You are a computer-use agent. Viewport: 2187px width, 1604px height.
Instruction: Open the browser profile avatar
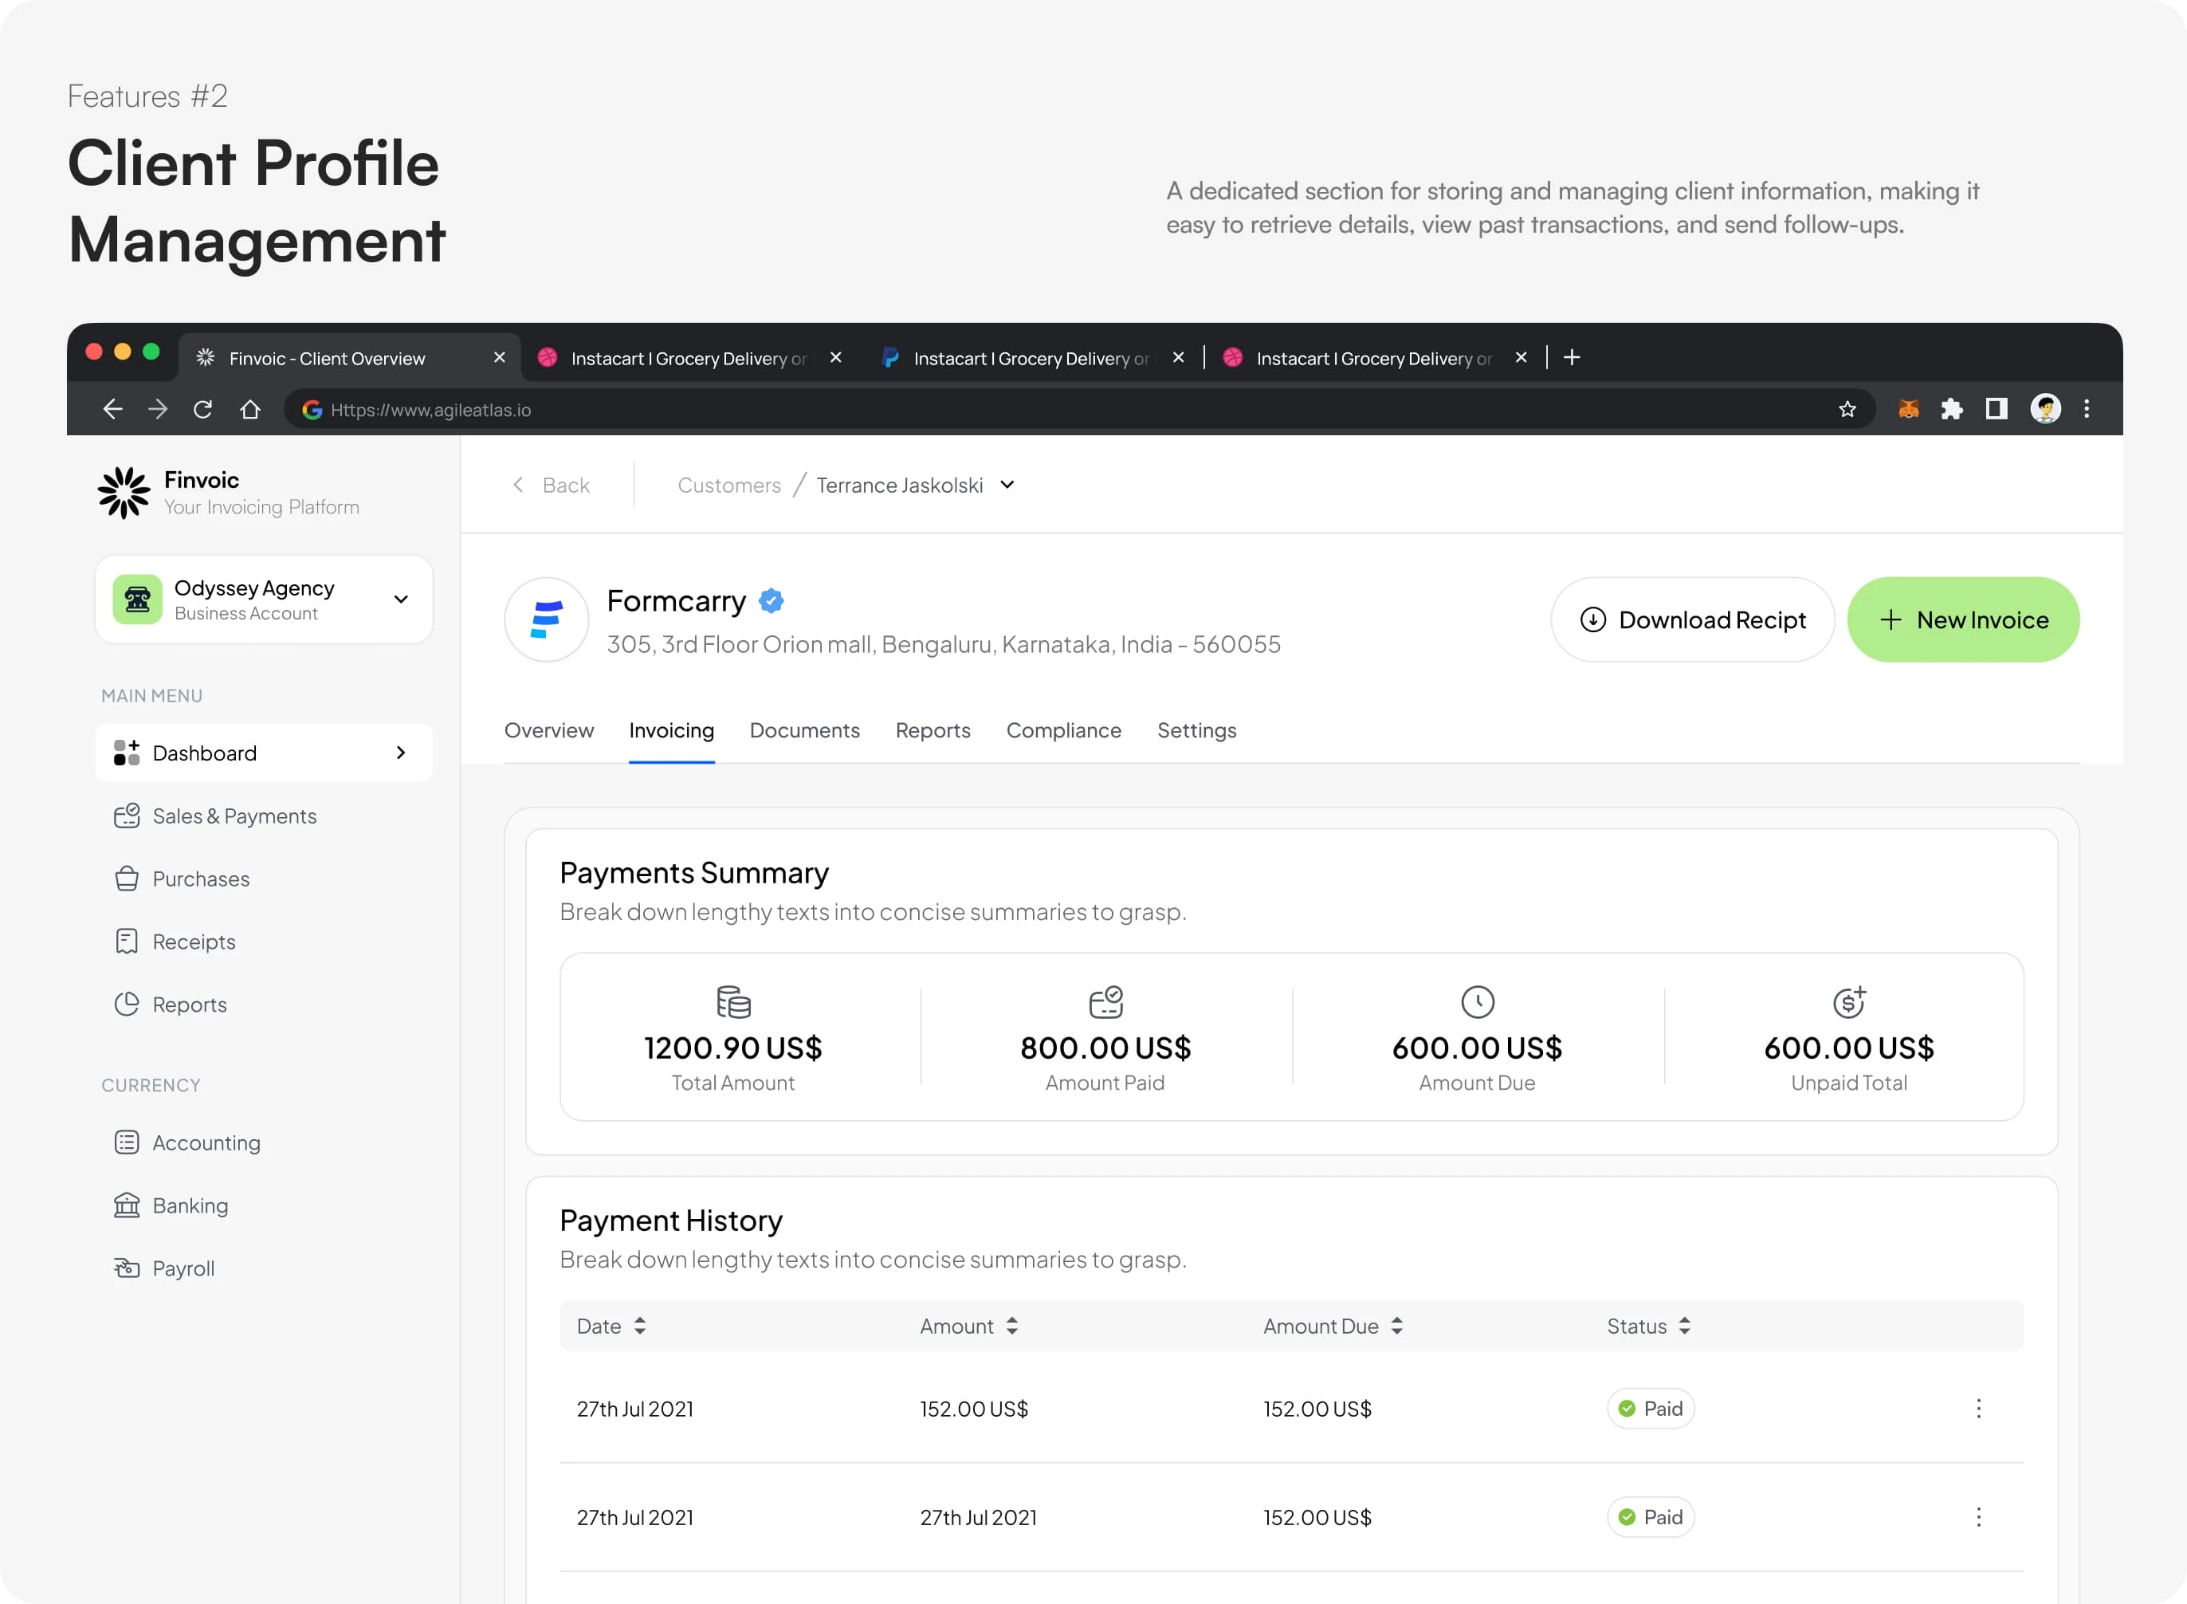(2045, 409)
